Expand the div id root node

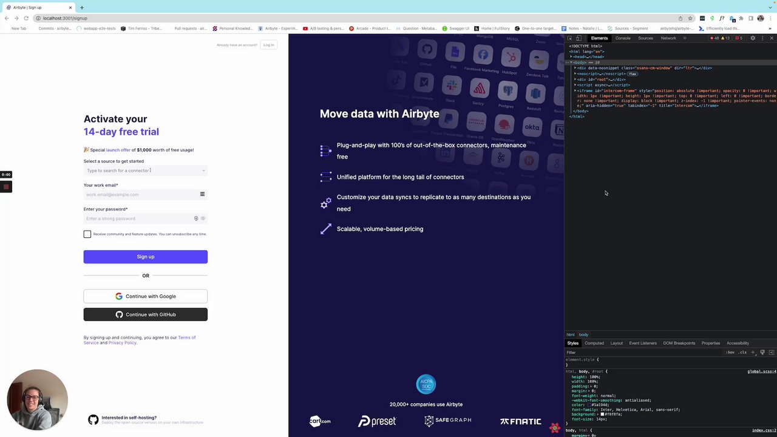pos(575,80)
